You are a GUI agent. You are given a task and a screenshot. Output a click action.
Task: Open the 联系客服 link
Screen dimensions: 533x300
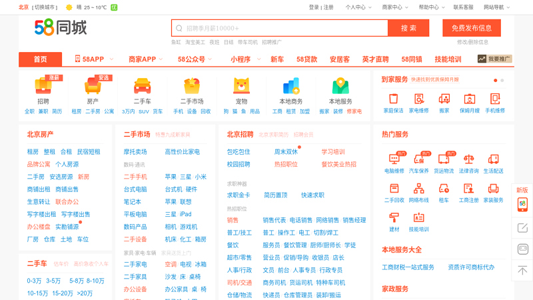(x=463, y=7)
